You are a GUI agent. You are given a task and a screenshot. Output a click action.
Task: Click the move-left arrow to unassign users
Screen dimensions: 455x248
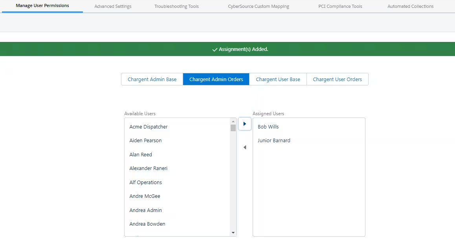click(x=245, y=147)
